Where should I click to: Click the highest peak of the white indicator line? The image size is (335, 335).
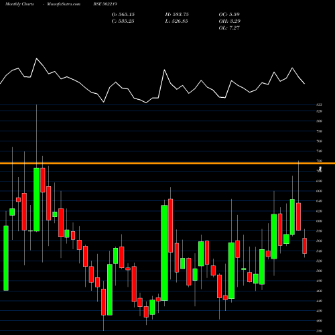click(37, 59)
